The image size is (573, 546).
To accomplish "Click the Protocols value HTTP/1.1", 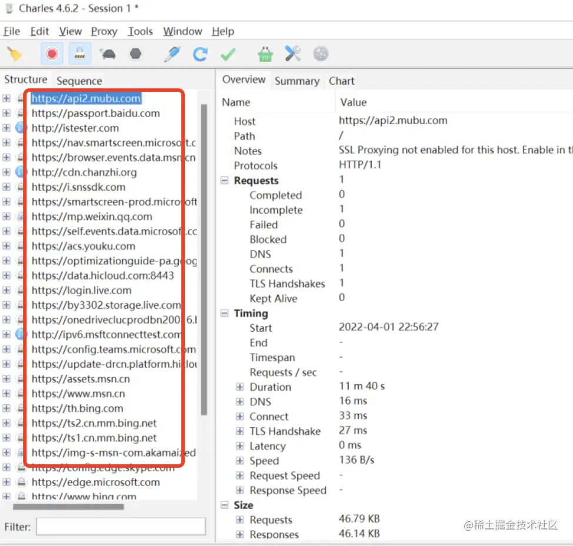I will [360, 165].
